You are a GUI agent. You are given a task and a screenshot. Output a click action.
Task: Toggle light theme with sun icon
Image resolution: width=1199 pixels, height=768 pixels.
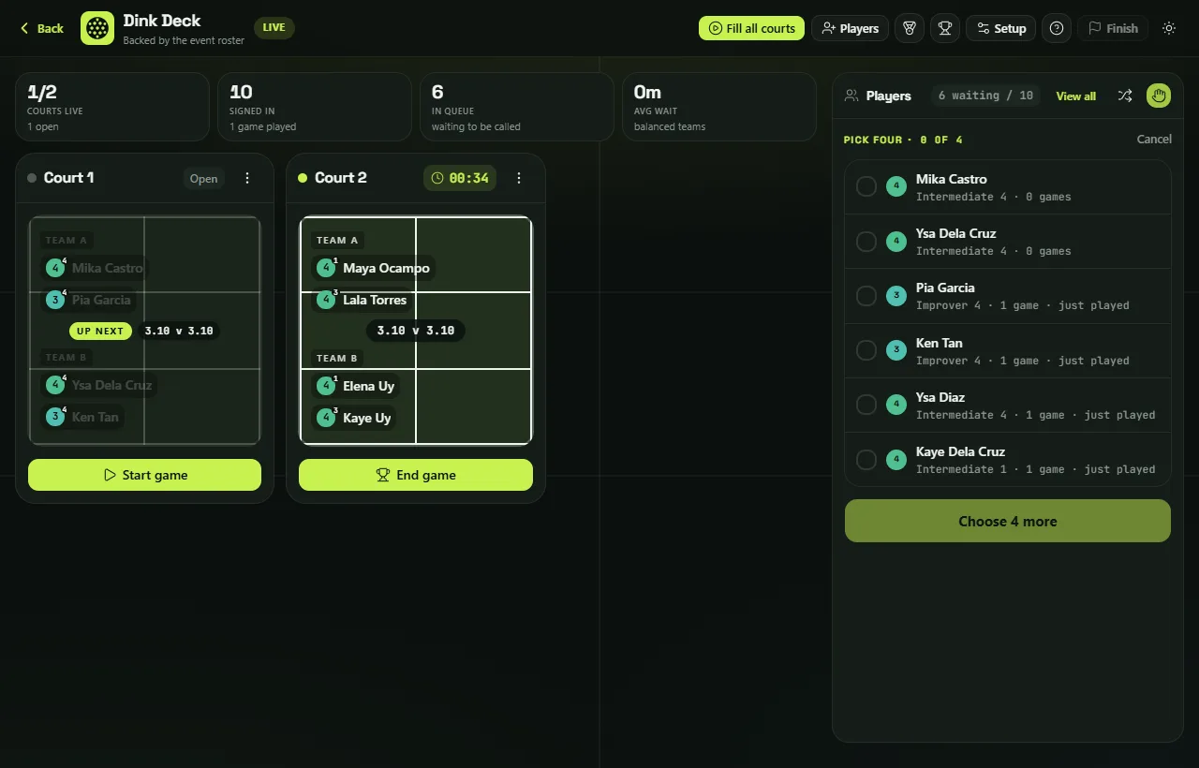coord(1169,28)
